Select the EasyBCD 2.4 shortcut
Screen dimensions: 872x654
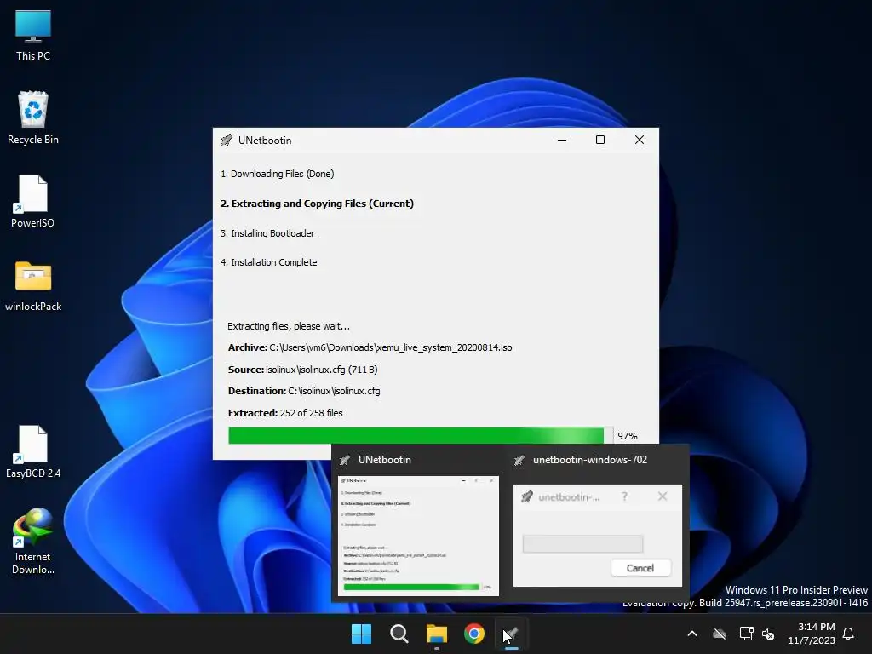[33, 451]
